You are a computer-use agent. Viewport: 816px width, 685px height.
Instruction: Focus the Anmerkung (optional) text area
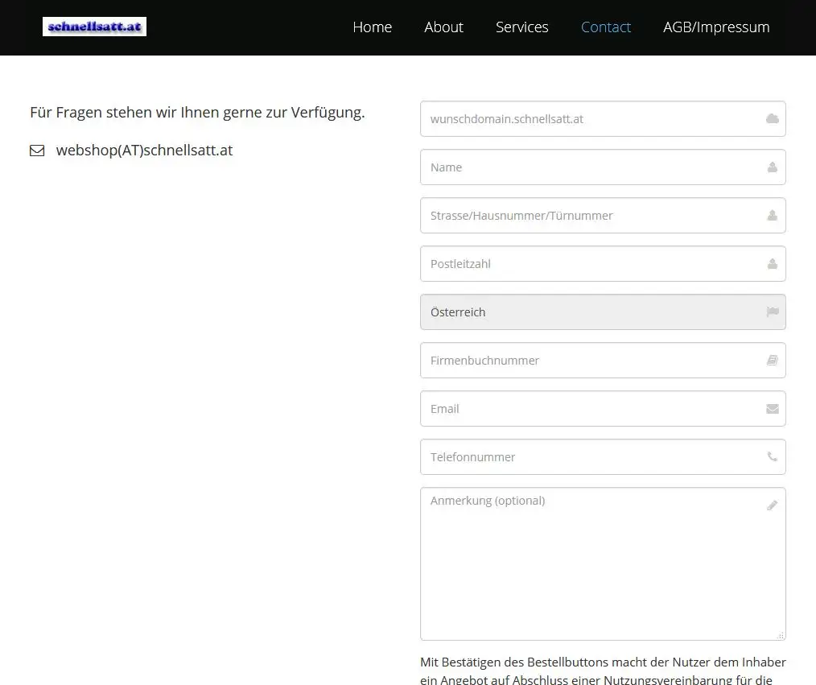[x=603, y=563]
